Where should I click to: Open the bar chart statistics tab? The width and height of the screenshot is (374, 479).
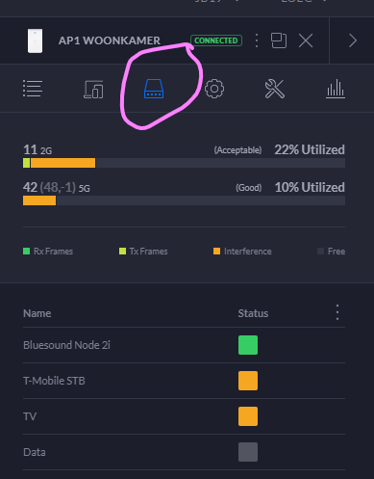(x=336, y=89)
